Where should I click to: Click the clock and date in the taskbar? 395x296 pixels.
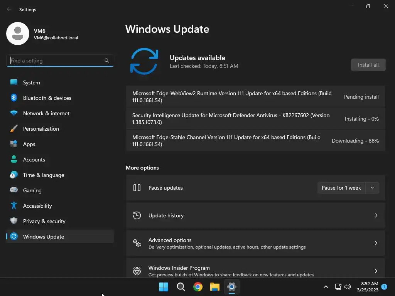[368, 287]
